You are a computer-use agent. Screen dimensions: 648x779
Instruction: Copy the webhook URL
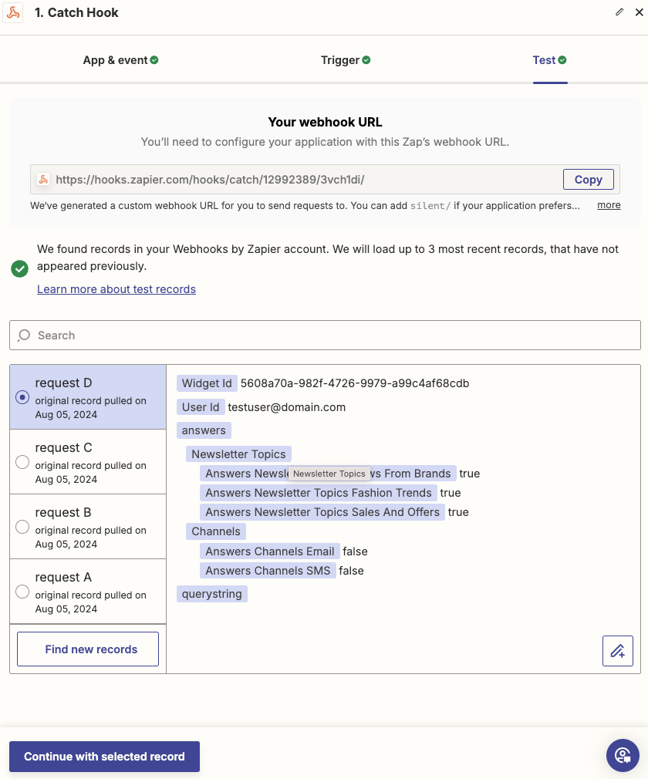(x=588, y=179)
